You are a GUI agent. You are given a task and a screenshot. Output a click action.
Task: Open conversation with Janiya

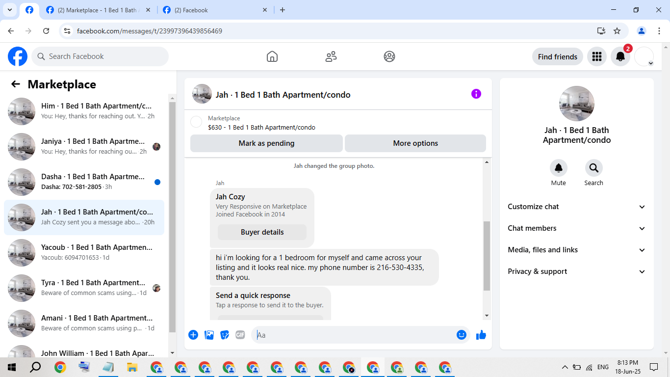(x=84, y=147)
